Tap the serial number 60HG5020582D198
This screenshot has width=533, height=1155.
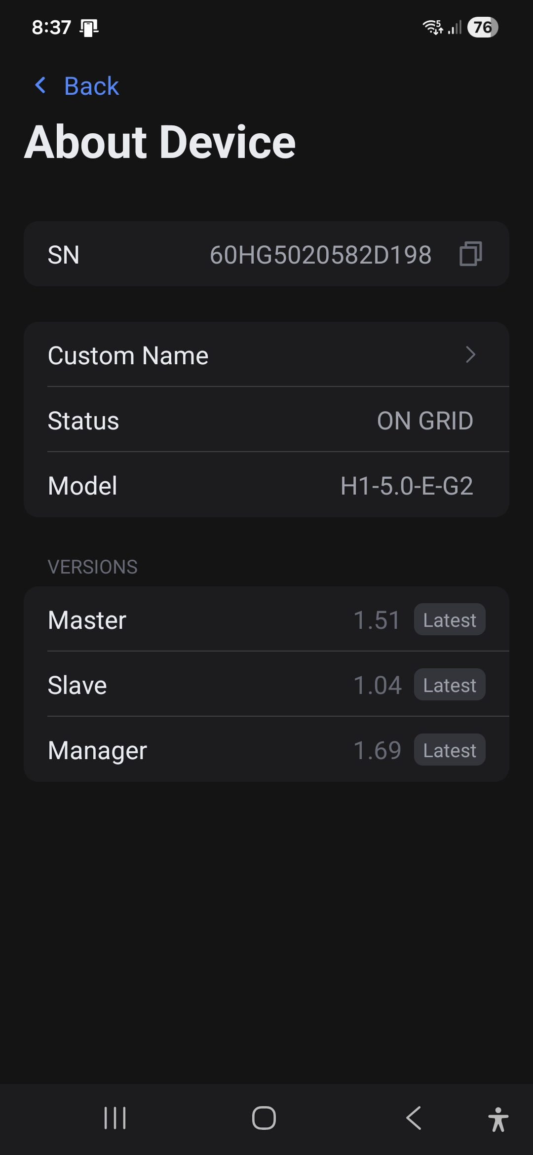[320, 255]
